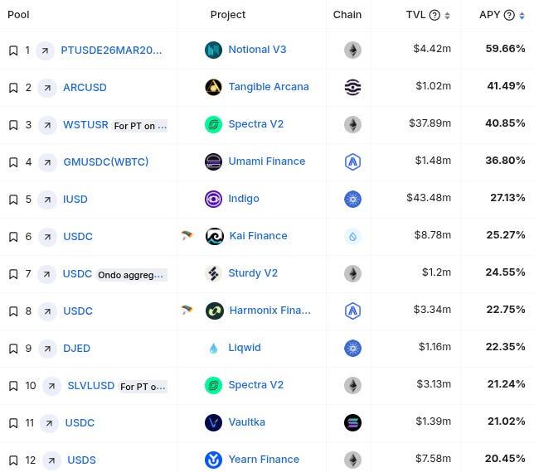Screen dimensions: 534x472
Task: Open external link arrow for ARCUSD
Action: pos(47,88)
